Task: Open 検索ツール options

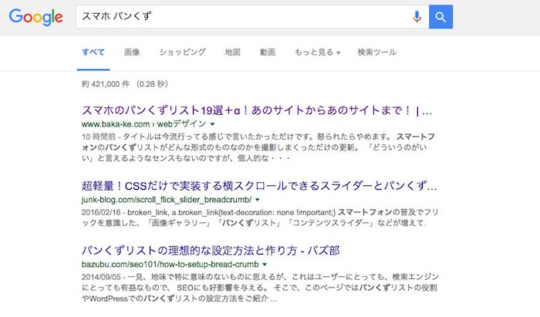Action: pyautogui.click(x=376, y=52)
